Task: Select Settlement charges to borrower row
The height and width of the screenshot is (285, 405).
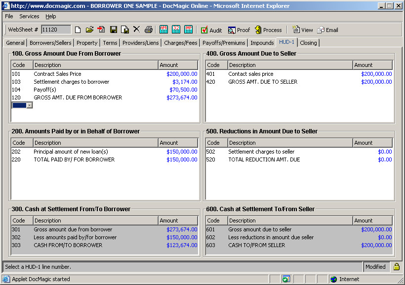Action: click(x=104, y=82)
